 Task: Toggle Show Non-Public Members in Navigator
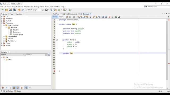coord(14,88)
